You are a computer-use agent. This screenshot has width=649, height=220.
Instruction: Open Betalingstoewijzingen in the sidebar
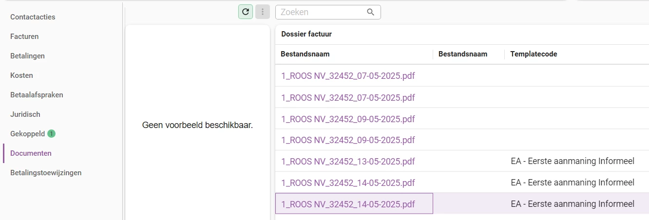[x=46, y=173]
